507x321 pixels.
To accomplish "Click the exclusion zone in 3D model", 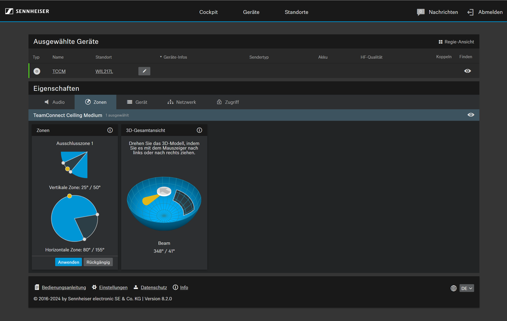I will click(x=184, y=202).
